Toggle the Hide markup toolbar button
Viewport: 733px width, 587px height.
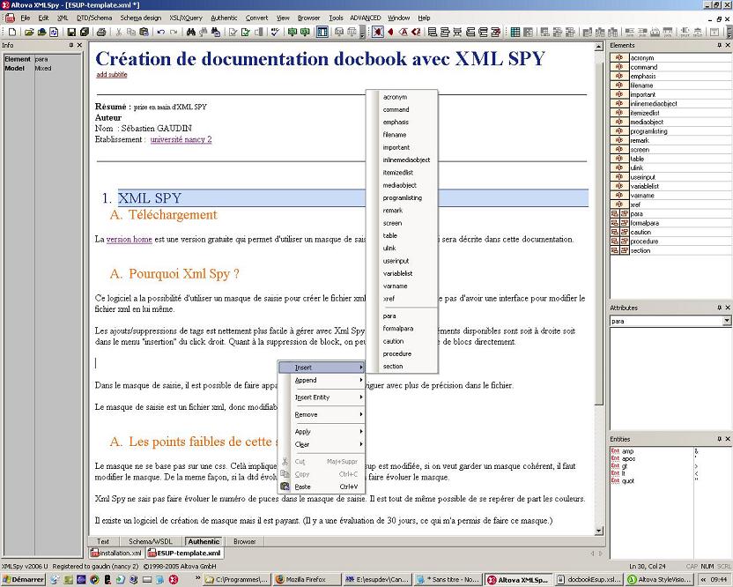click(x=377, y=33)
